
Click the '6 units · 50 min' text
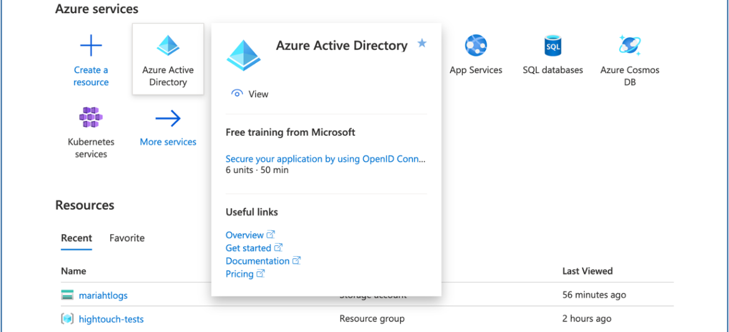tap(257, 170)
